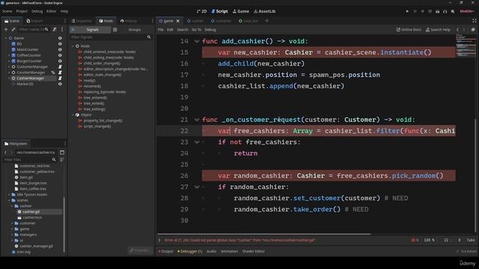This screenshot has width=479, height=269.
Task: Fold the 'if not free_cashiers' block
Action: tap(197, 142)
